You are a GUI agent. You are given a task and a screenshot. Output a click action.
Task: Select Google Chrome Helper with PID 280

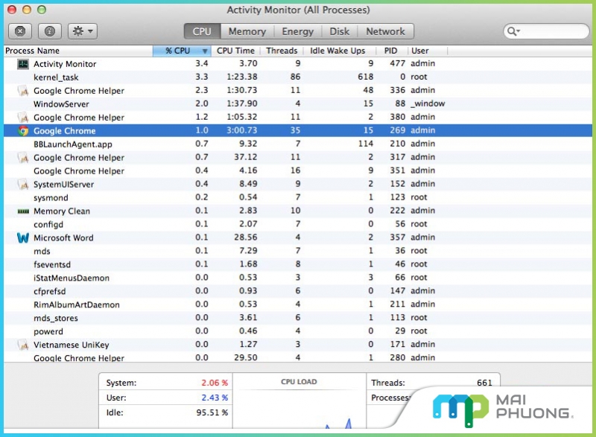click(x=298, y=357)
